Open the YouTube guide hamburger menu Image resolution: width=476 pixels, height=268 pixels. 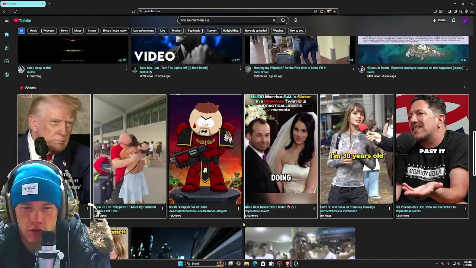coord(7,20)
